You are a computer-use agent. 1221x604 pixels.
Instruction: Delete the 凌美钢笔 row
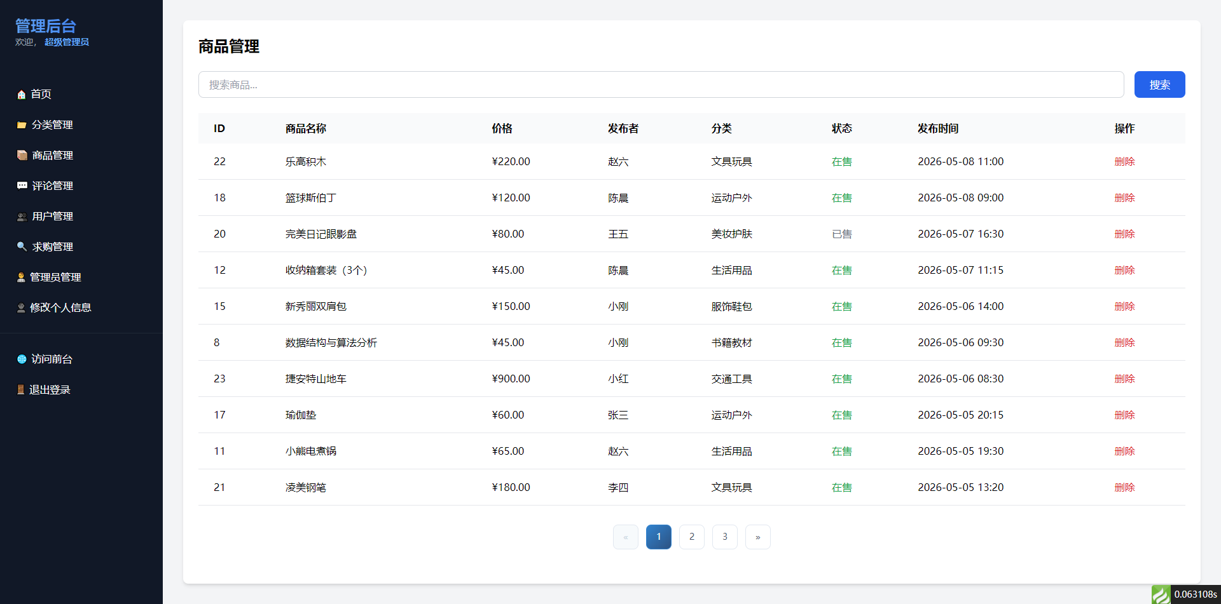coord(1124,487)
